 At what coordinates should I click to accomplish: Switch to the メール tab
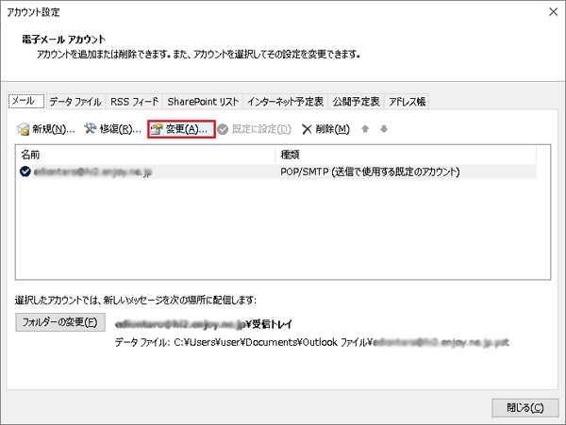tap(25, 102)
